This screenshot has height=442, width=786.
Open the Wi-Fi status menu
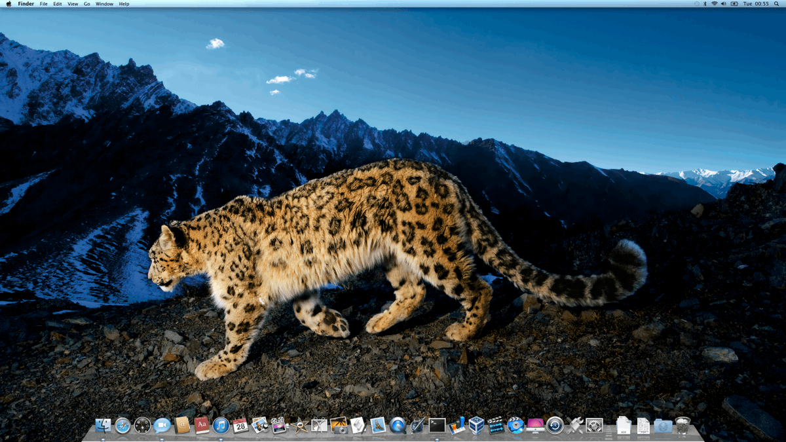pyautogui.click(x=715, y=4)
